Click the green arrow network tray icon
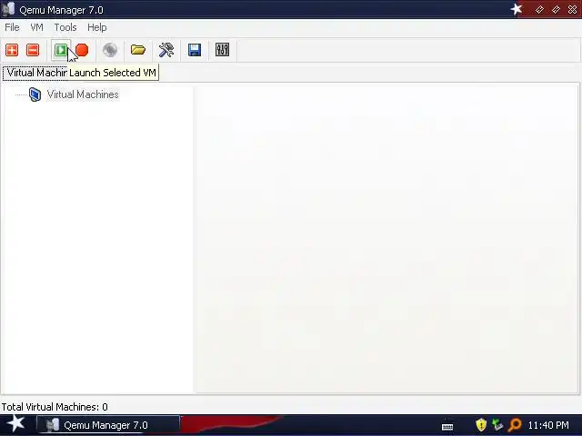 click(x=497, y=425)
